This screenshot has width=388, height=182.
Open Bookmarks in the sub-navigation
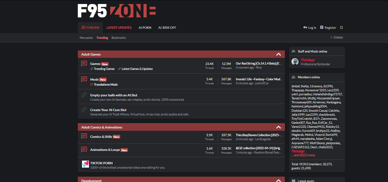pyautogui.click(x=119, y=38)
